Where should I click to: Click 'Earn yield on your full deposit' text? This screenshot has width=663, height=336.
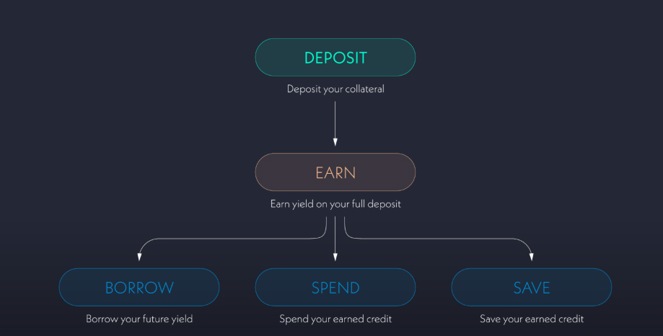point(335,204)
